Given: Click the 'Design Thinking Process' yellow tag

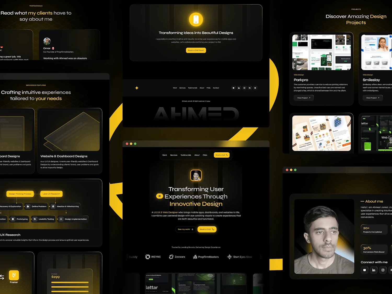Looking at the screenshot, I should click(20, 194).
